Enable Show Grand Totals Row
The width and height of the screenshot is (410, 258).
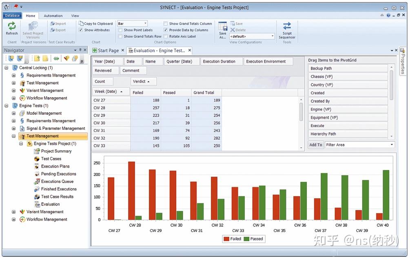pyautogui.click(x=120, y=36)
